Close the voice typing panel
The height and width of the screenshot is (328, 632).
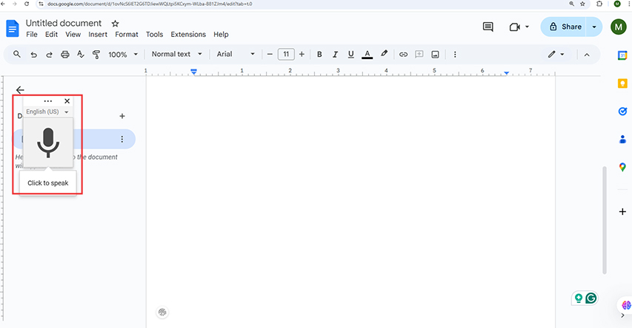[x=67, y=101]
